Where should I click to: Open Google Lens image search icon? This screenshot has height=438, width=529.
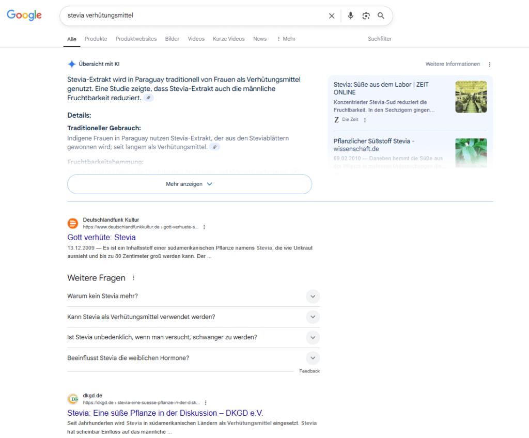coord(366,16)
